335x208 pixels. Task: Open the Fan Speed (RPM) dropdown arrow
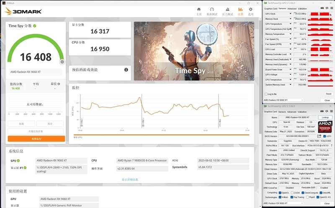290,44
